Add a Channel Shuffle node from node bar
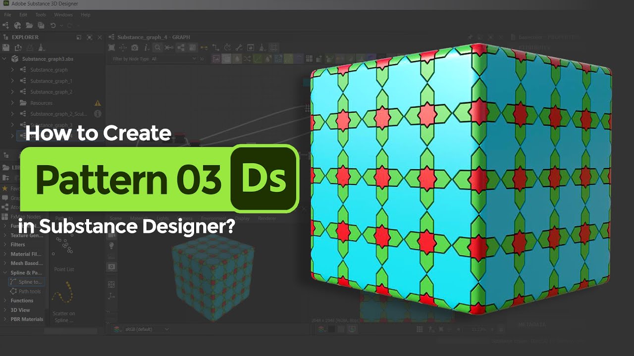This screenshot has width=634, height=356. point(247,58)
